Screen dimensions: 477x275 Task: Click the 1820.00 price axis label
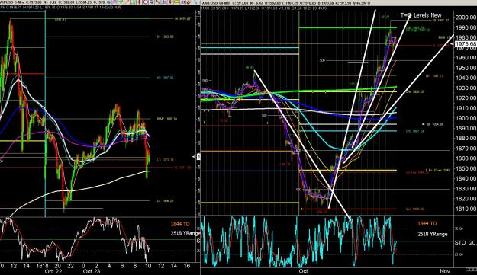[x=466, y=199]
